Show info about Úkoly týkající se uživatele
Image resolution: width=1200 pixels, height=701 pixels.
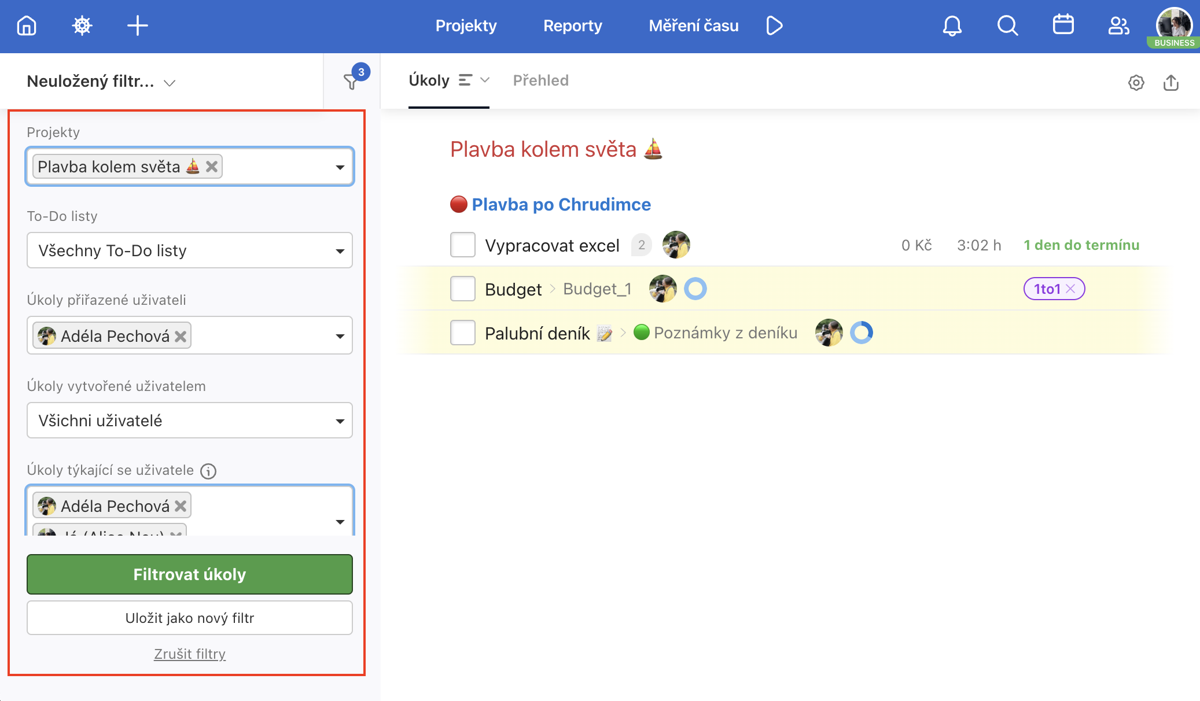[208, 471]
